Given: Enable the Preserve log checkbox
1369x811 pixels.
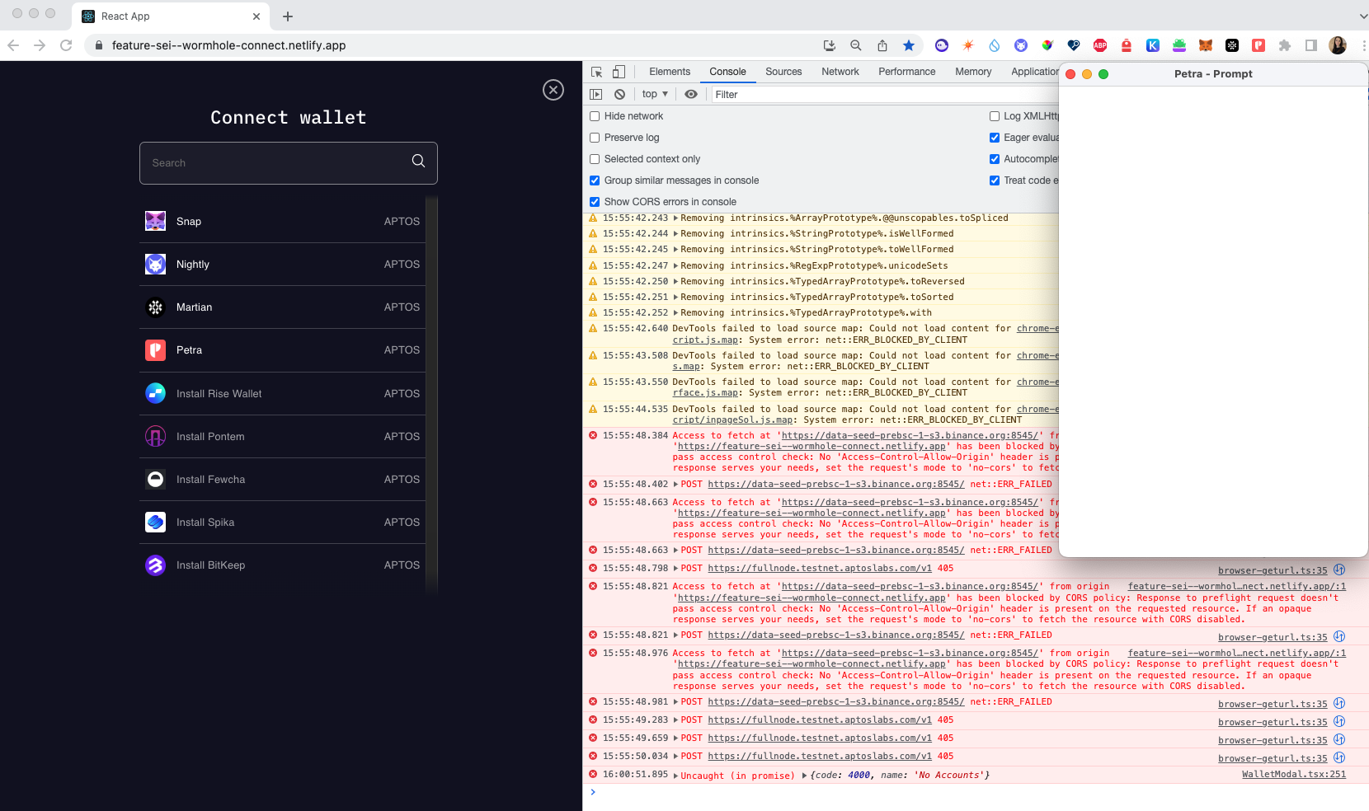Looking at the screenshot, I should point(595,137).
